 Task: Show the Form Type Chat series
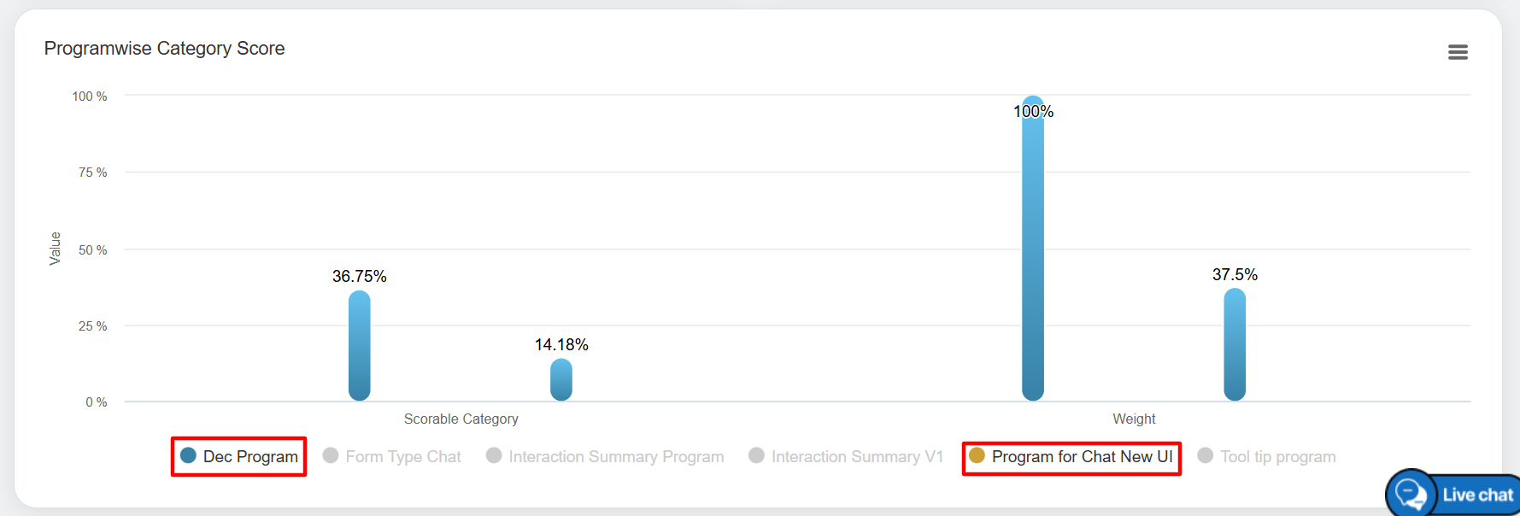click(403, 457)
